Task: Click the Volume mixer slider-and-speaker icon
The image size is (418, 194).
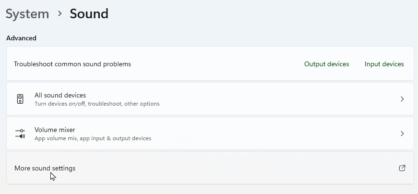Action: tap(20, 133)
